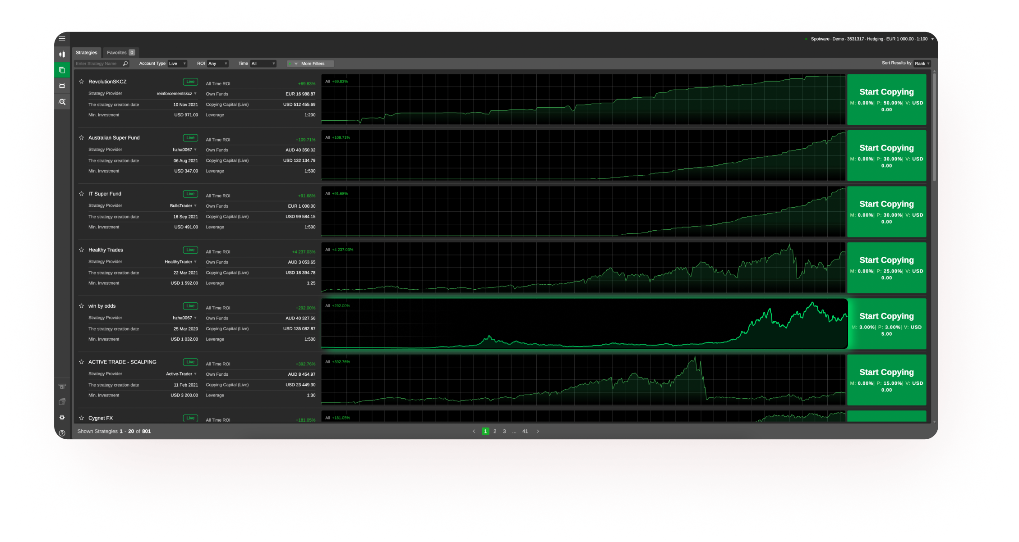The image size is (1019, 542).
Task: Expand the account selector at top right
Action: point(932,39)
